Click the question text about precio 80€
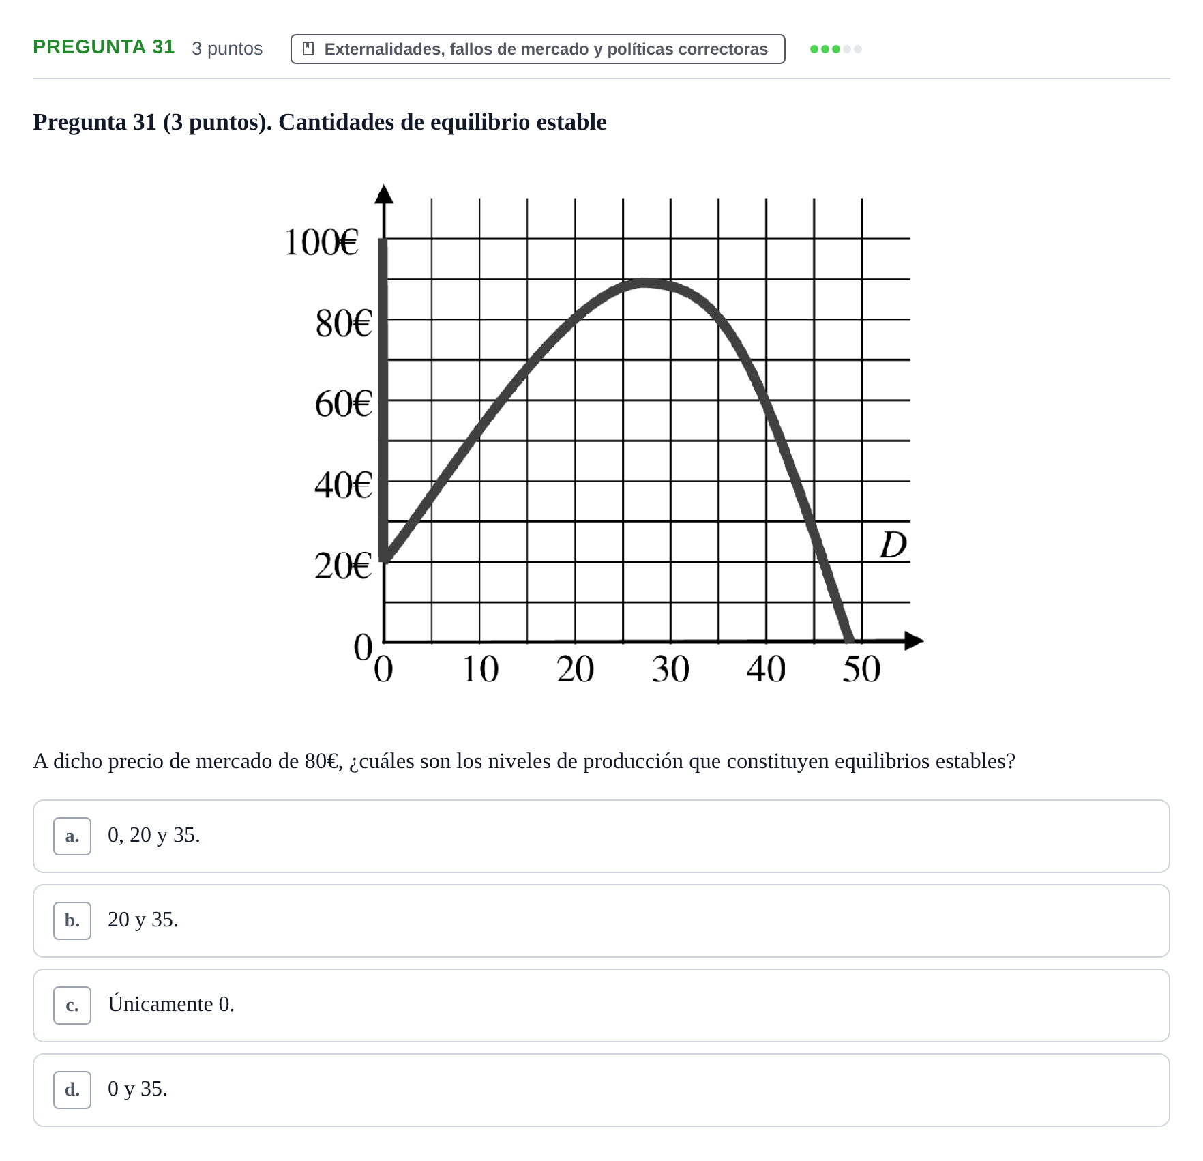Image resolution: width=1203 pixels, height=1161 pixels. (x=524, y=761)
